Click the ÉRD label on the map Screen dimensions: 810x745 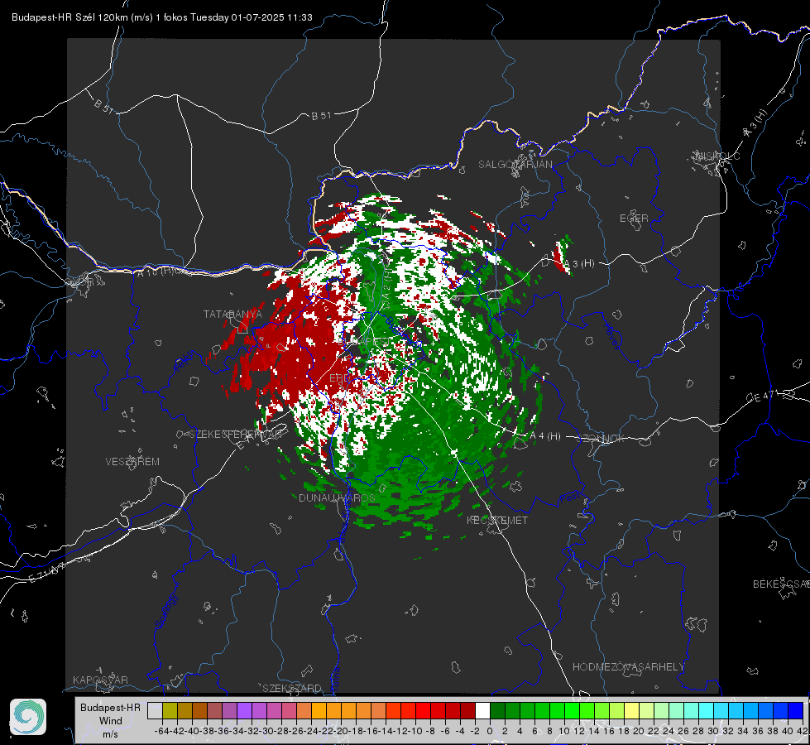339,378
